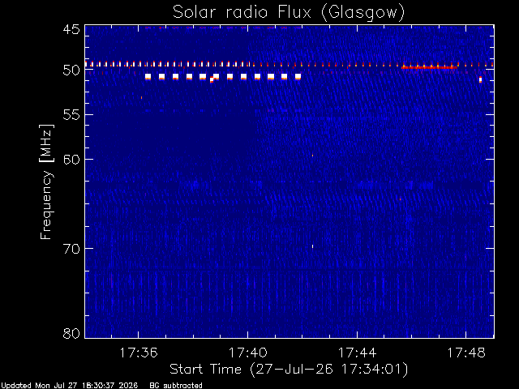Click the 50 MHz frequency label
This screenshot has height=389, width=519.
tap(71, 71)
